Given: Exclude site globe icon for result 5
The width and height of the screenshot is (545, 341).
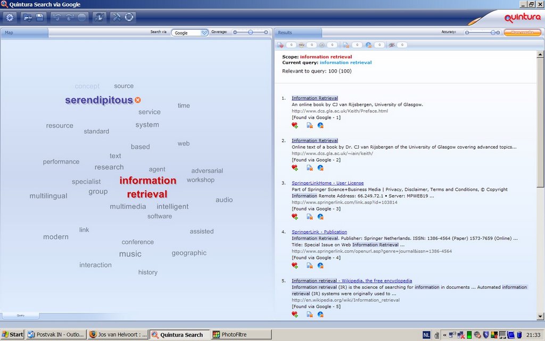Looking at the screenshot, I should pos(320,314).
